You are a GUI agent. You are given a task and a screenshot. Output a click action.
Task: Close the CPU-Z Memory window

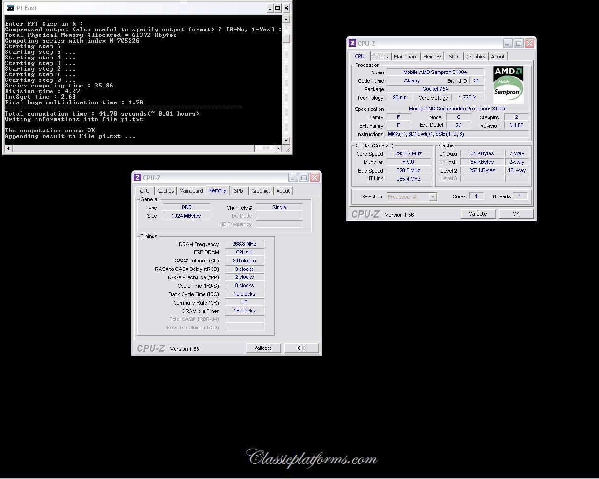tap(315, 178)
